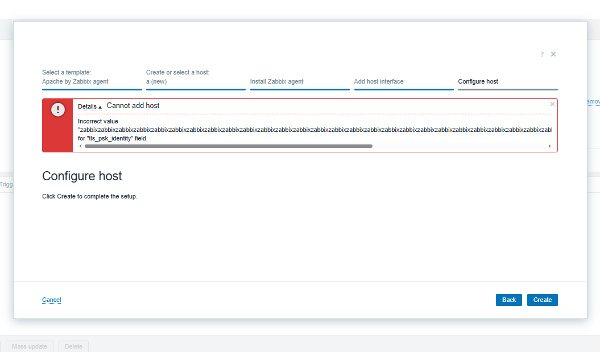Image resolution: width=600 pixels, height=352 pixels.
Task: Close the host wizard dialog
Action: coord(553,55)
